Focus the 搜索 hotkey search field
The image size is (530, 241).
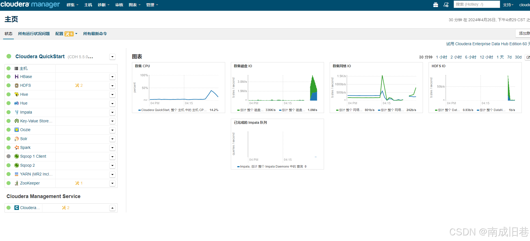(x=477, y=4)
